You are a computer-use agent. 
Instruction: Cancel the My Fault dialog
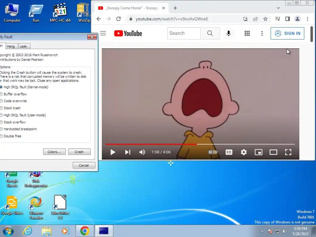coord(84,165)
